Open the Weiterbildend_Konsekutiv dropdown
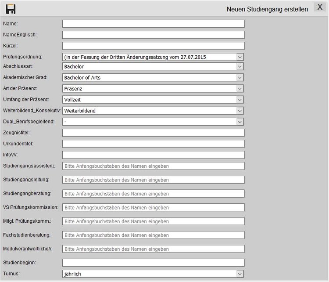Image resolution: width=329 pixels, height=282 pixels. click(153, 111)
